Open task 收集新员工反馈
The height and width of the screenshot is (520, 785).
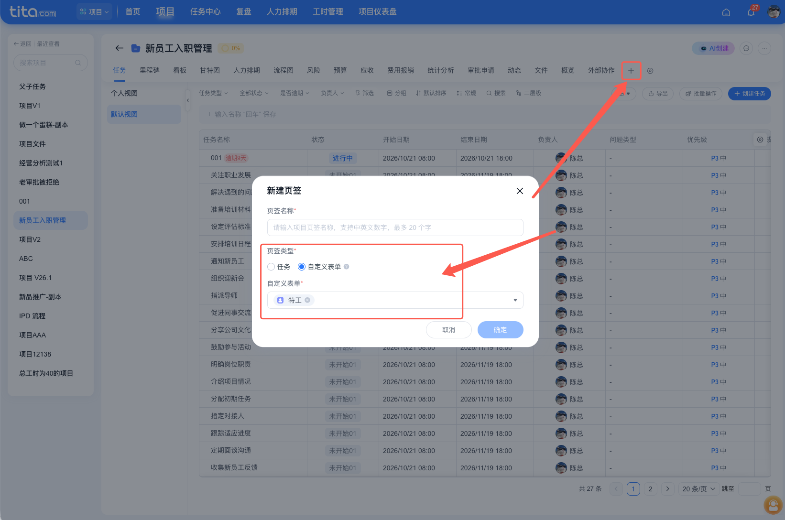click(x=234, y=467)
